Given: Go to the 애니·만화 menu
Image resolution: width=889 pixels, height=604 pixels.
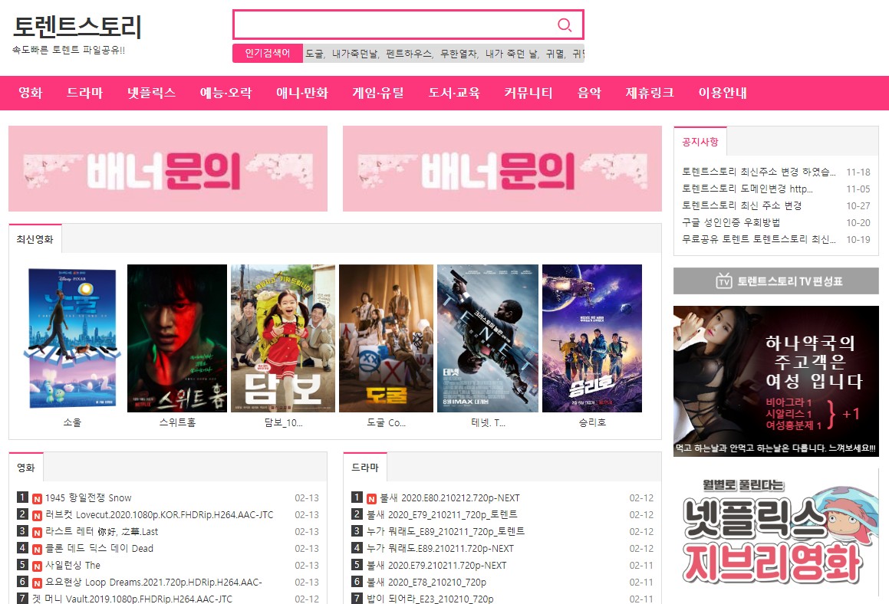Looking at the screenshot, I should point(301,93).
